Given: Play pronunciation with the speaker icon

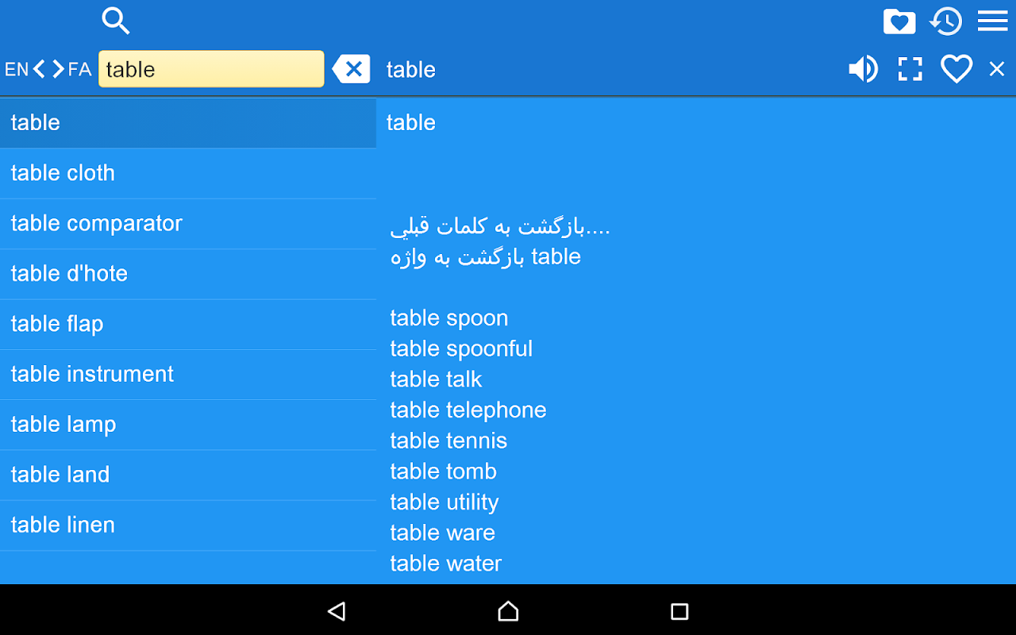Looking at the screenshot, I should pyautogui.click(x=863, y=69).
